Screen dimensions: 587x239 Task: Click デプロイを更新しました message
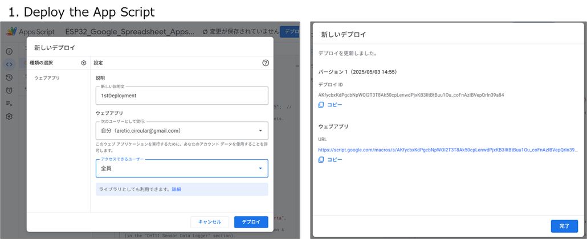point(348,53)
